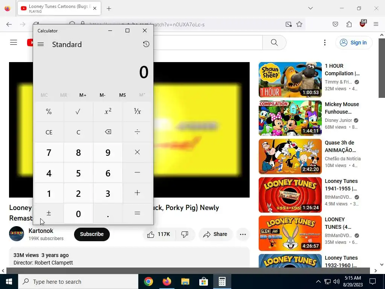Click the Windows Start button
Image resolution: width=385 pixels, height=289 pixels.
pos(9,281)
